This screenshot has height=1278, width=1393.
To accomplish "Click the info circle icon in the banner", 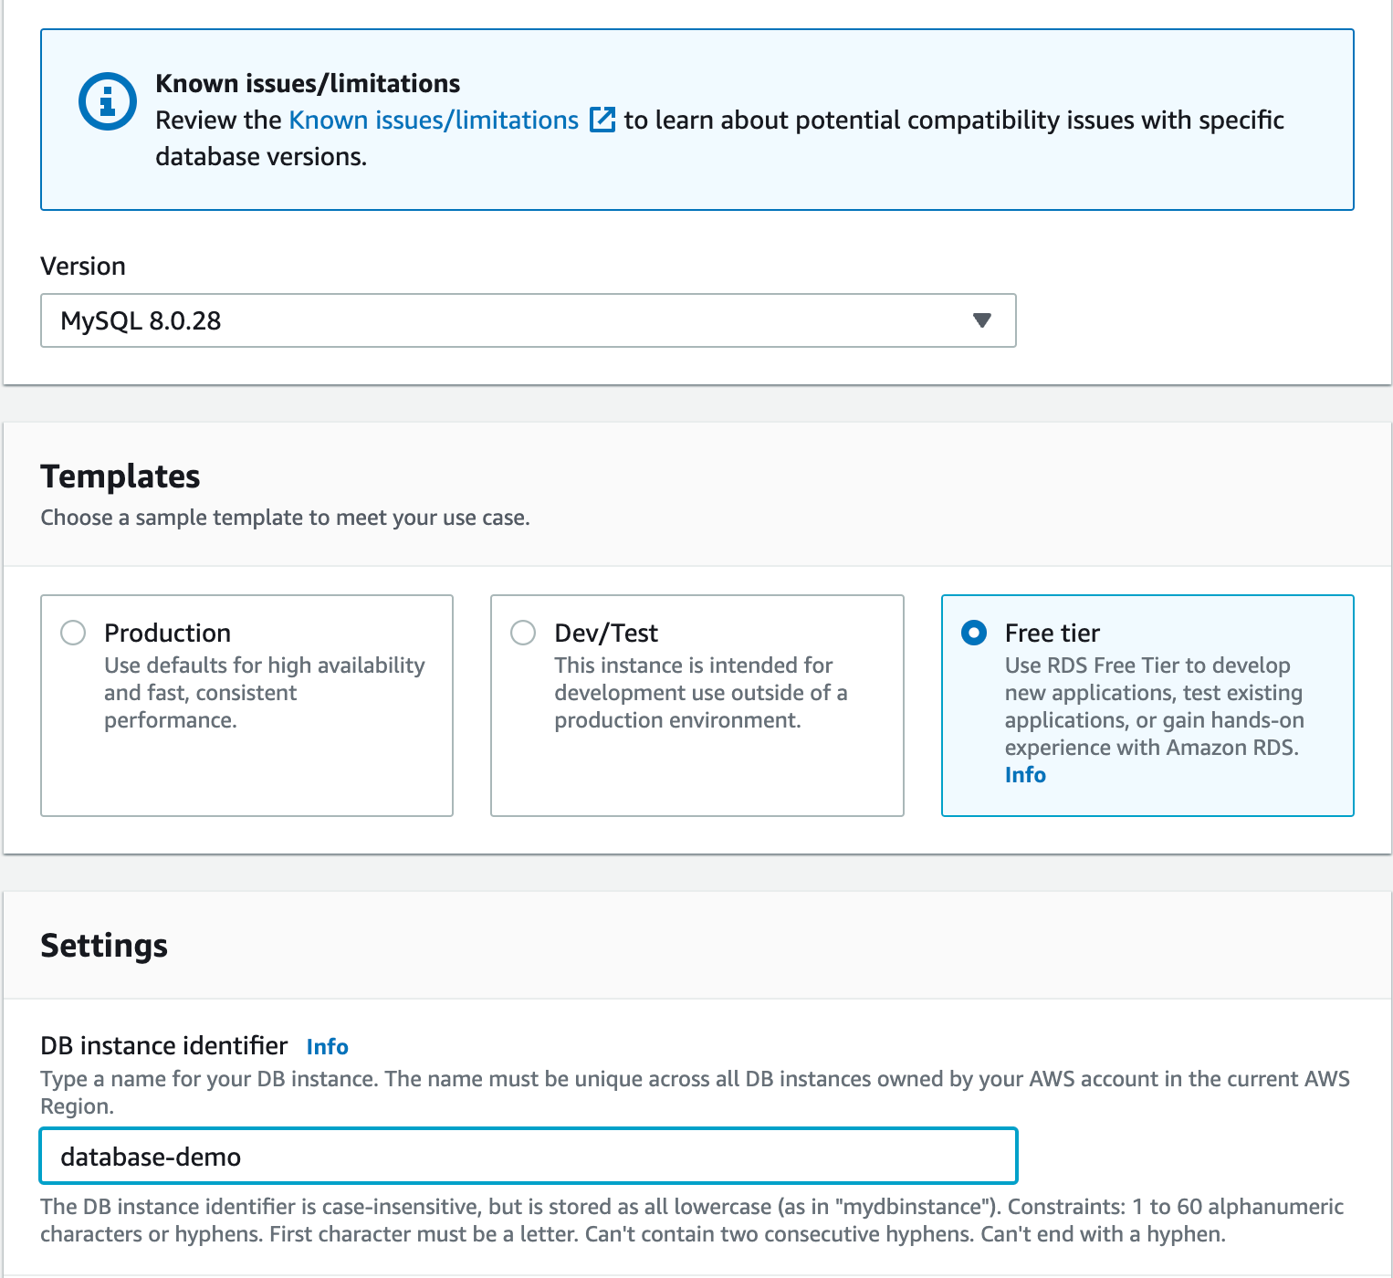I will (x=108, y=101).
